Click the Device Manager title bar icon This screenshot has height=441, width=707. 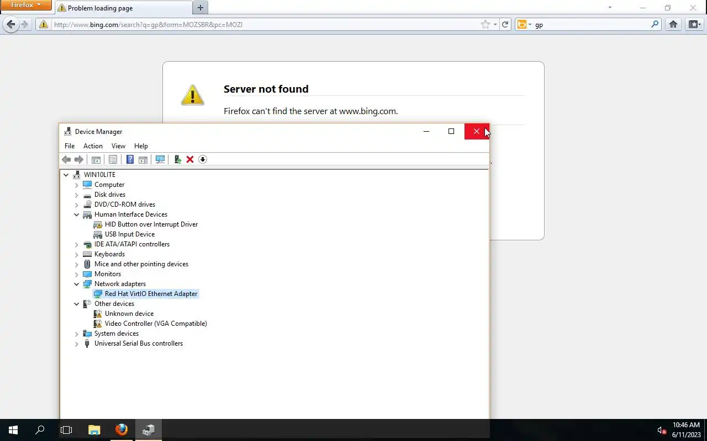[67, 131]
